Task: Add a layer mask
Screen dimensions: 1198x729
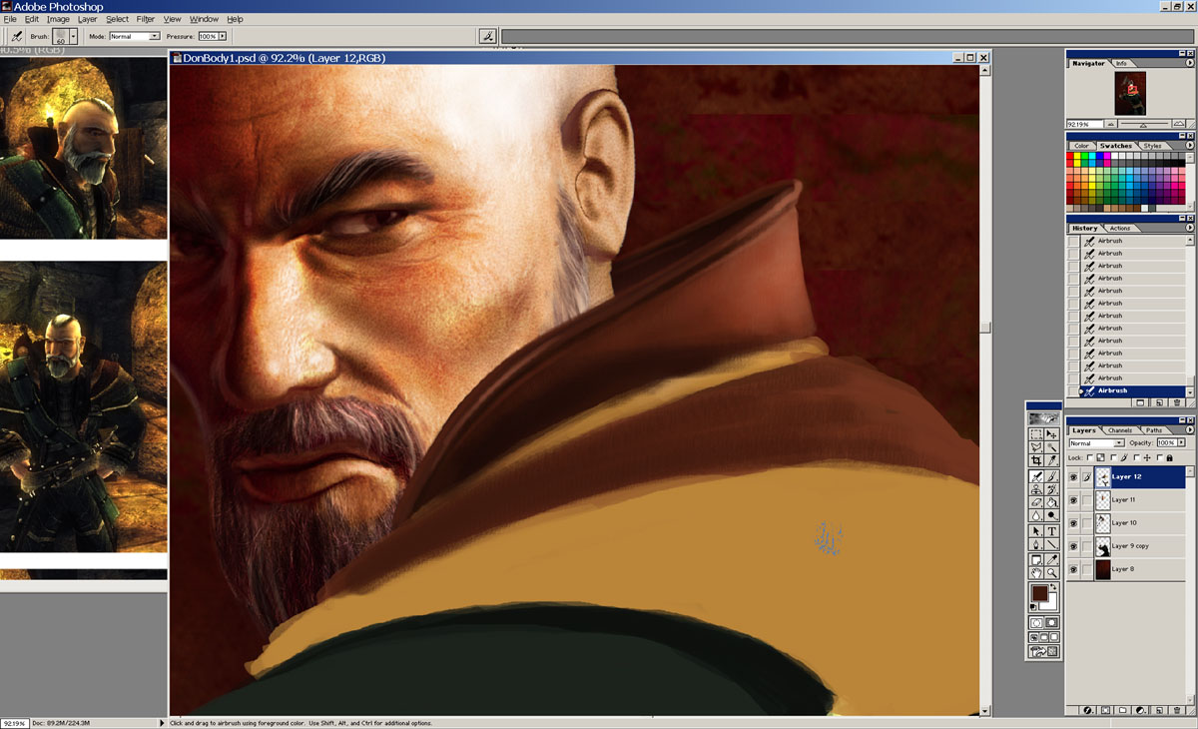Action: click(x=1106, y=711)
